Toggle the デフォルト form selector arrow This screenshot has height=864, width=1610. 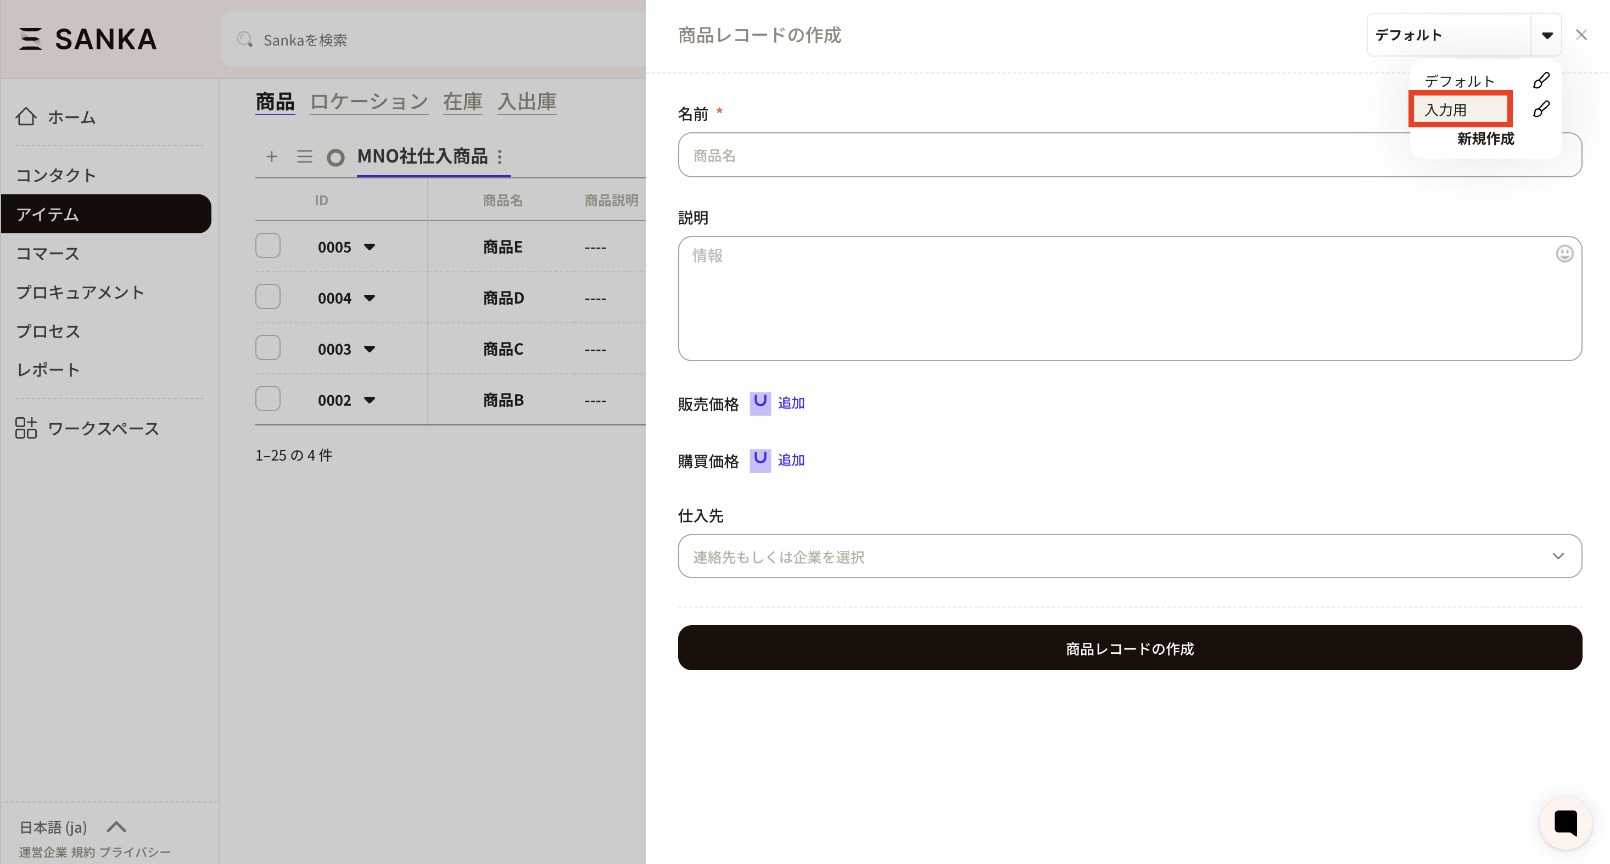click(1547, 35)
